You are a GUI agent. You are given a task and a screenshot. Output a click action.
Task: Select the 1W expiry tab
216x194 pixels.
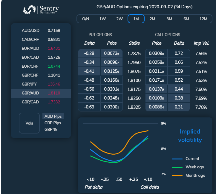102,19
